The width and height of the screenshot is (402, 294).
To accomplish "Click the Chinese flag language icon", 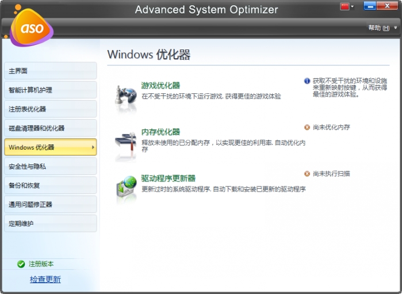I will pos(344,6).
